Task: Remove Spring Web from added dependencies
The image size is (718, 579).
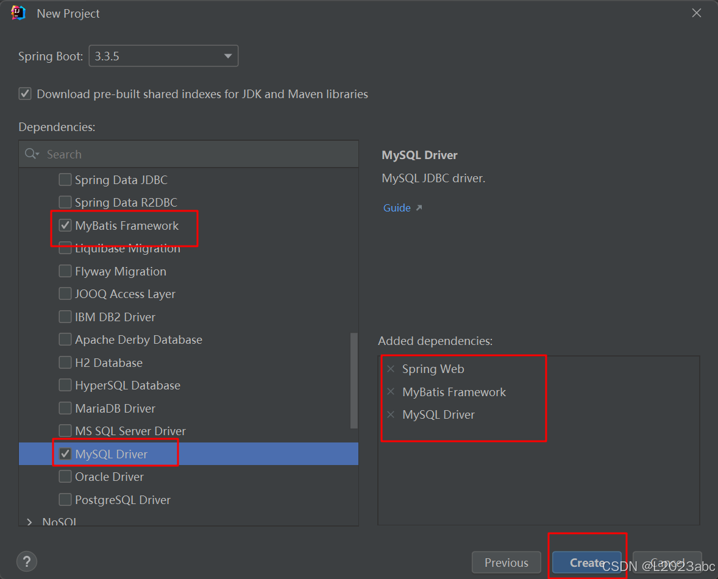Action: [x=391, y=369]
